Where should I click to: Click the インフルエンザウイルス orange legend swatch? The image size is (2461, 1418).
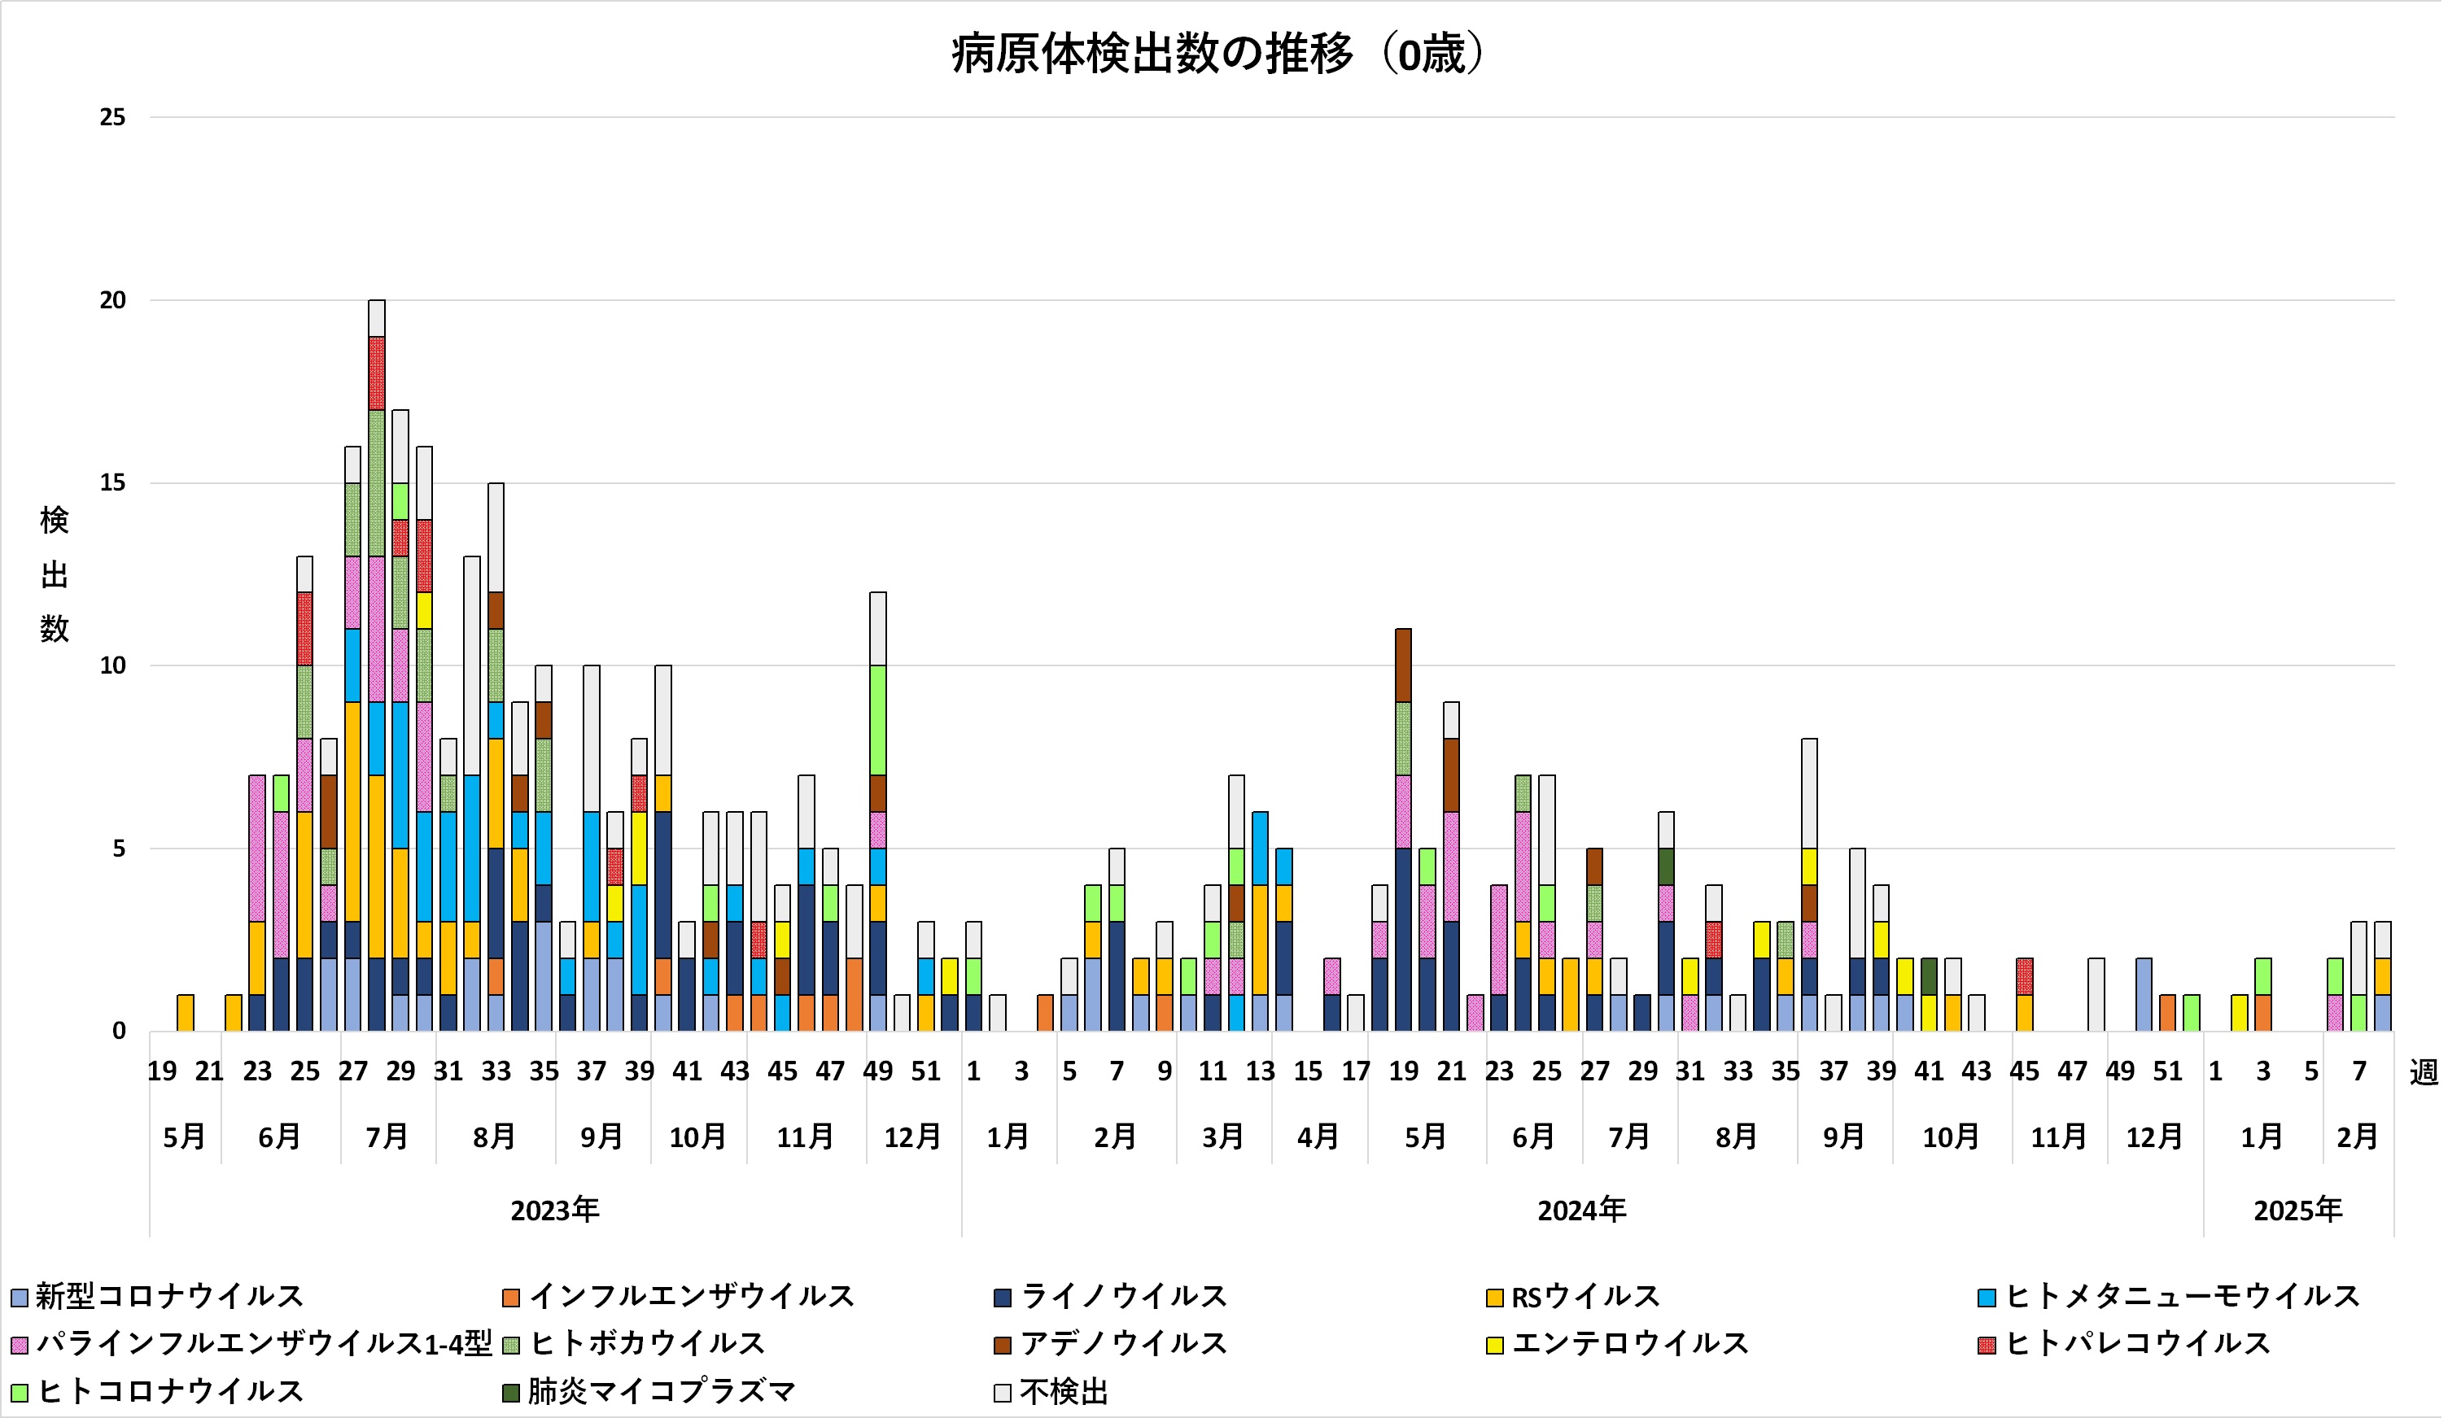point(512,1298)
